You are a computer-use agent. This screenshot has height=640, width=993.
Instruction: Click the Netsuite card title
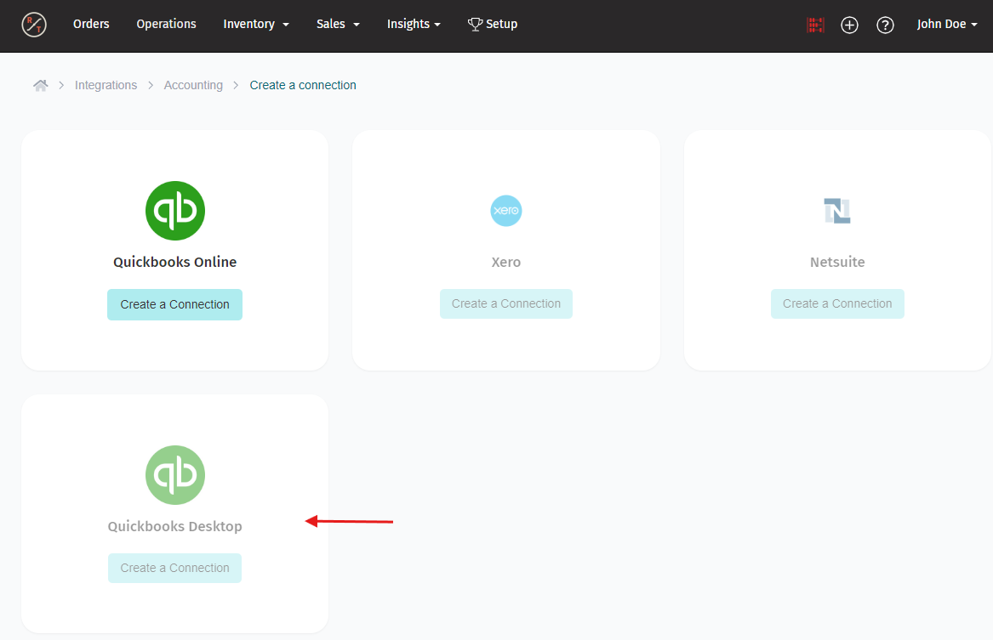pyautogui.click(x=837, y=262)
